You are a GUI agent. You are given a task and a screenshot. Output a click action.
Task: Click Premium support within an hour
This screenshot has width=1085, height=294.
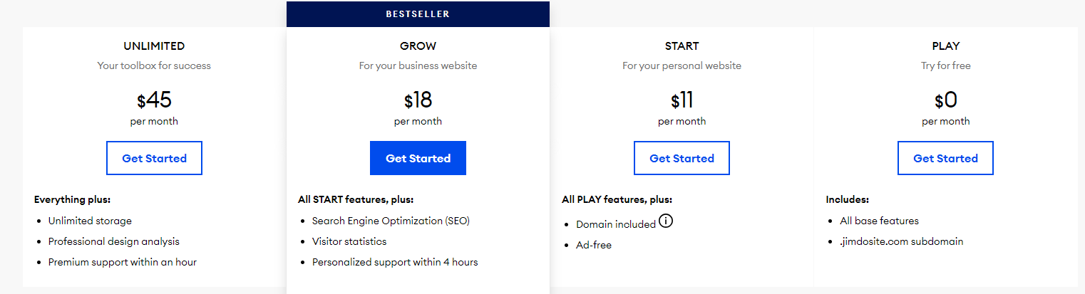point(122,262)
